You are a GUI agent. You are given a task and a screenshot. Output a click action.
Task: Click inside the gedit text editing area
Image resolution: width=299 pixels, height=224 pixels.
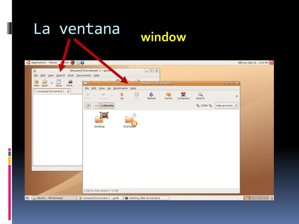click(58, 130)
